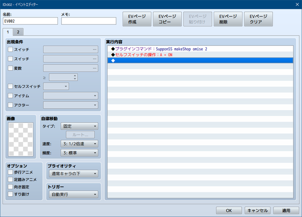
Task: Open the セルフスイッチ dropdown
Action: coord(56,86)
